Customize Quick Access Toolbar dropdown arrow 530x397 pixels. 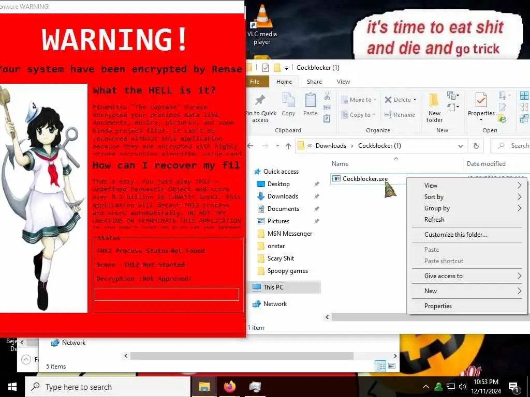tap(286, 68)
